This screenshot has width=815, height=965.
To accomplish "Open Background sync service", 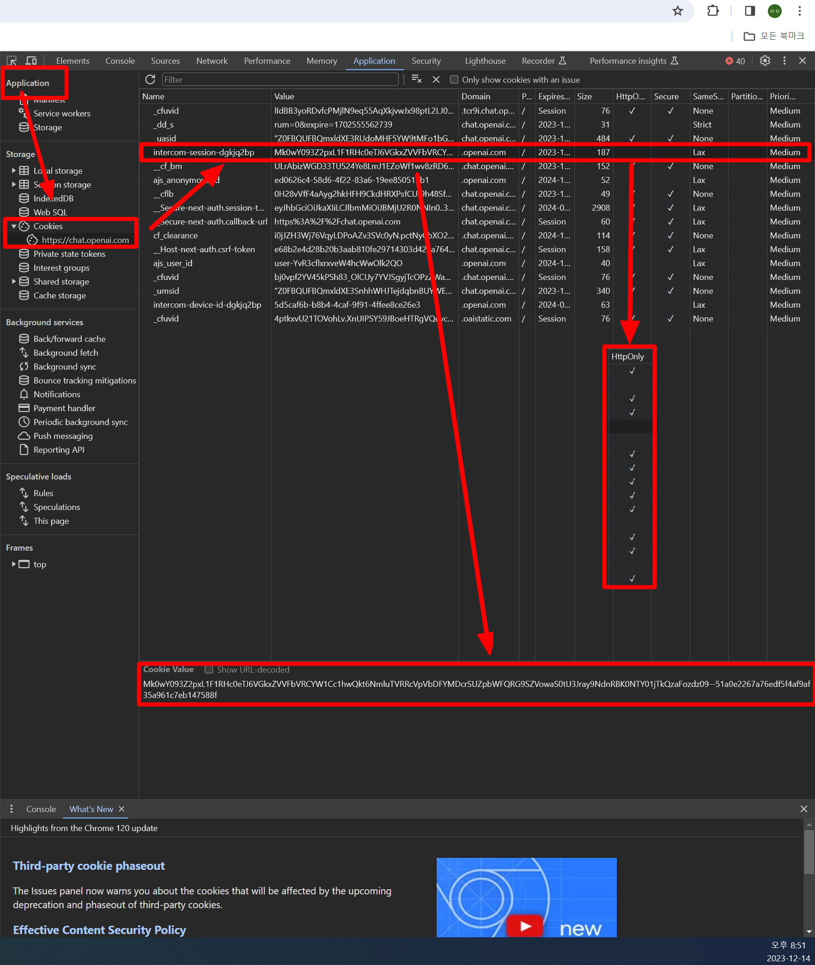I will click(65, 366).
